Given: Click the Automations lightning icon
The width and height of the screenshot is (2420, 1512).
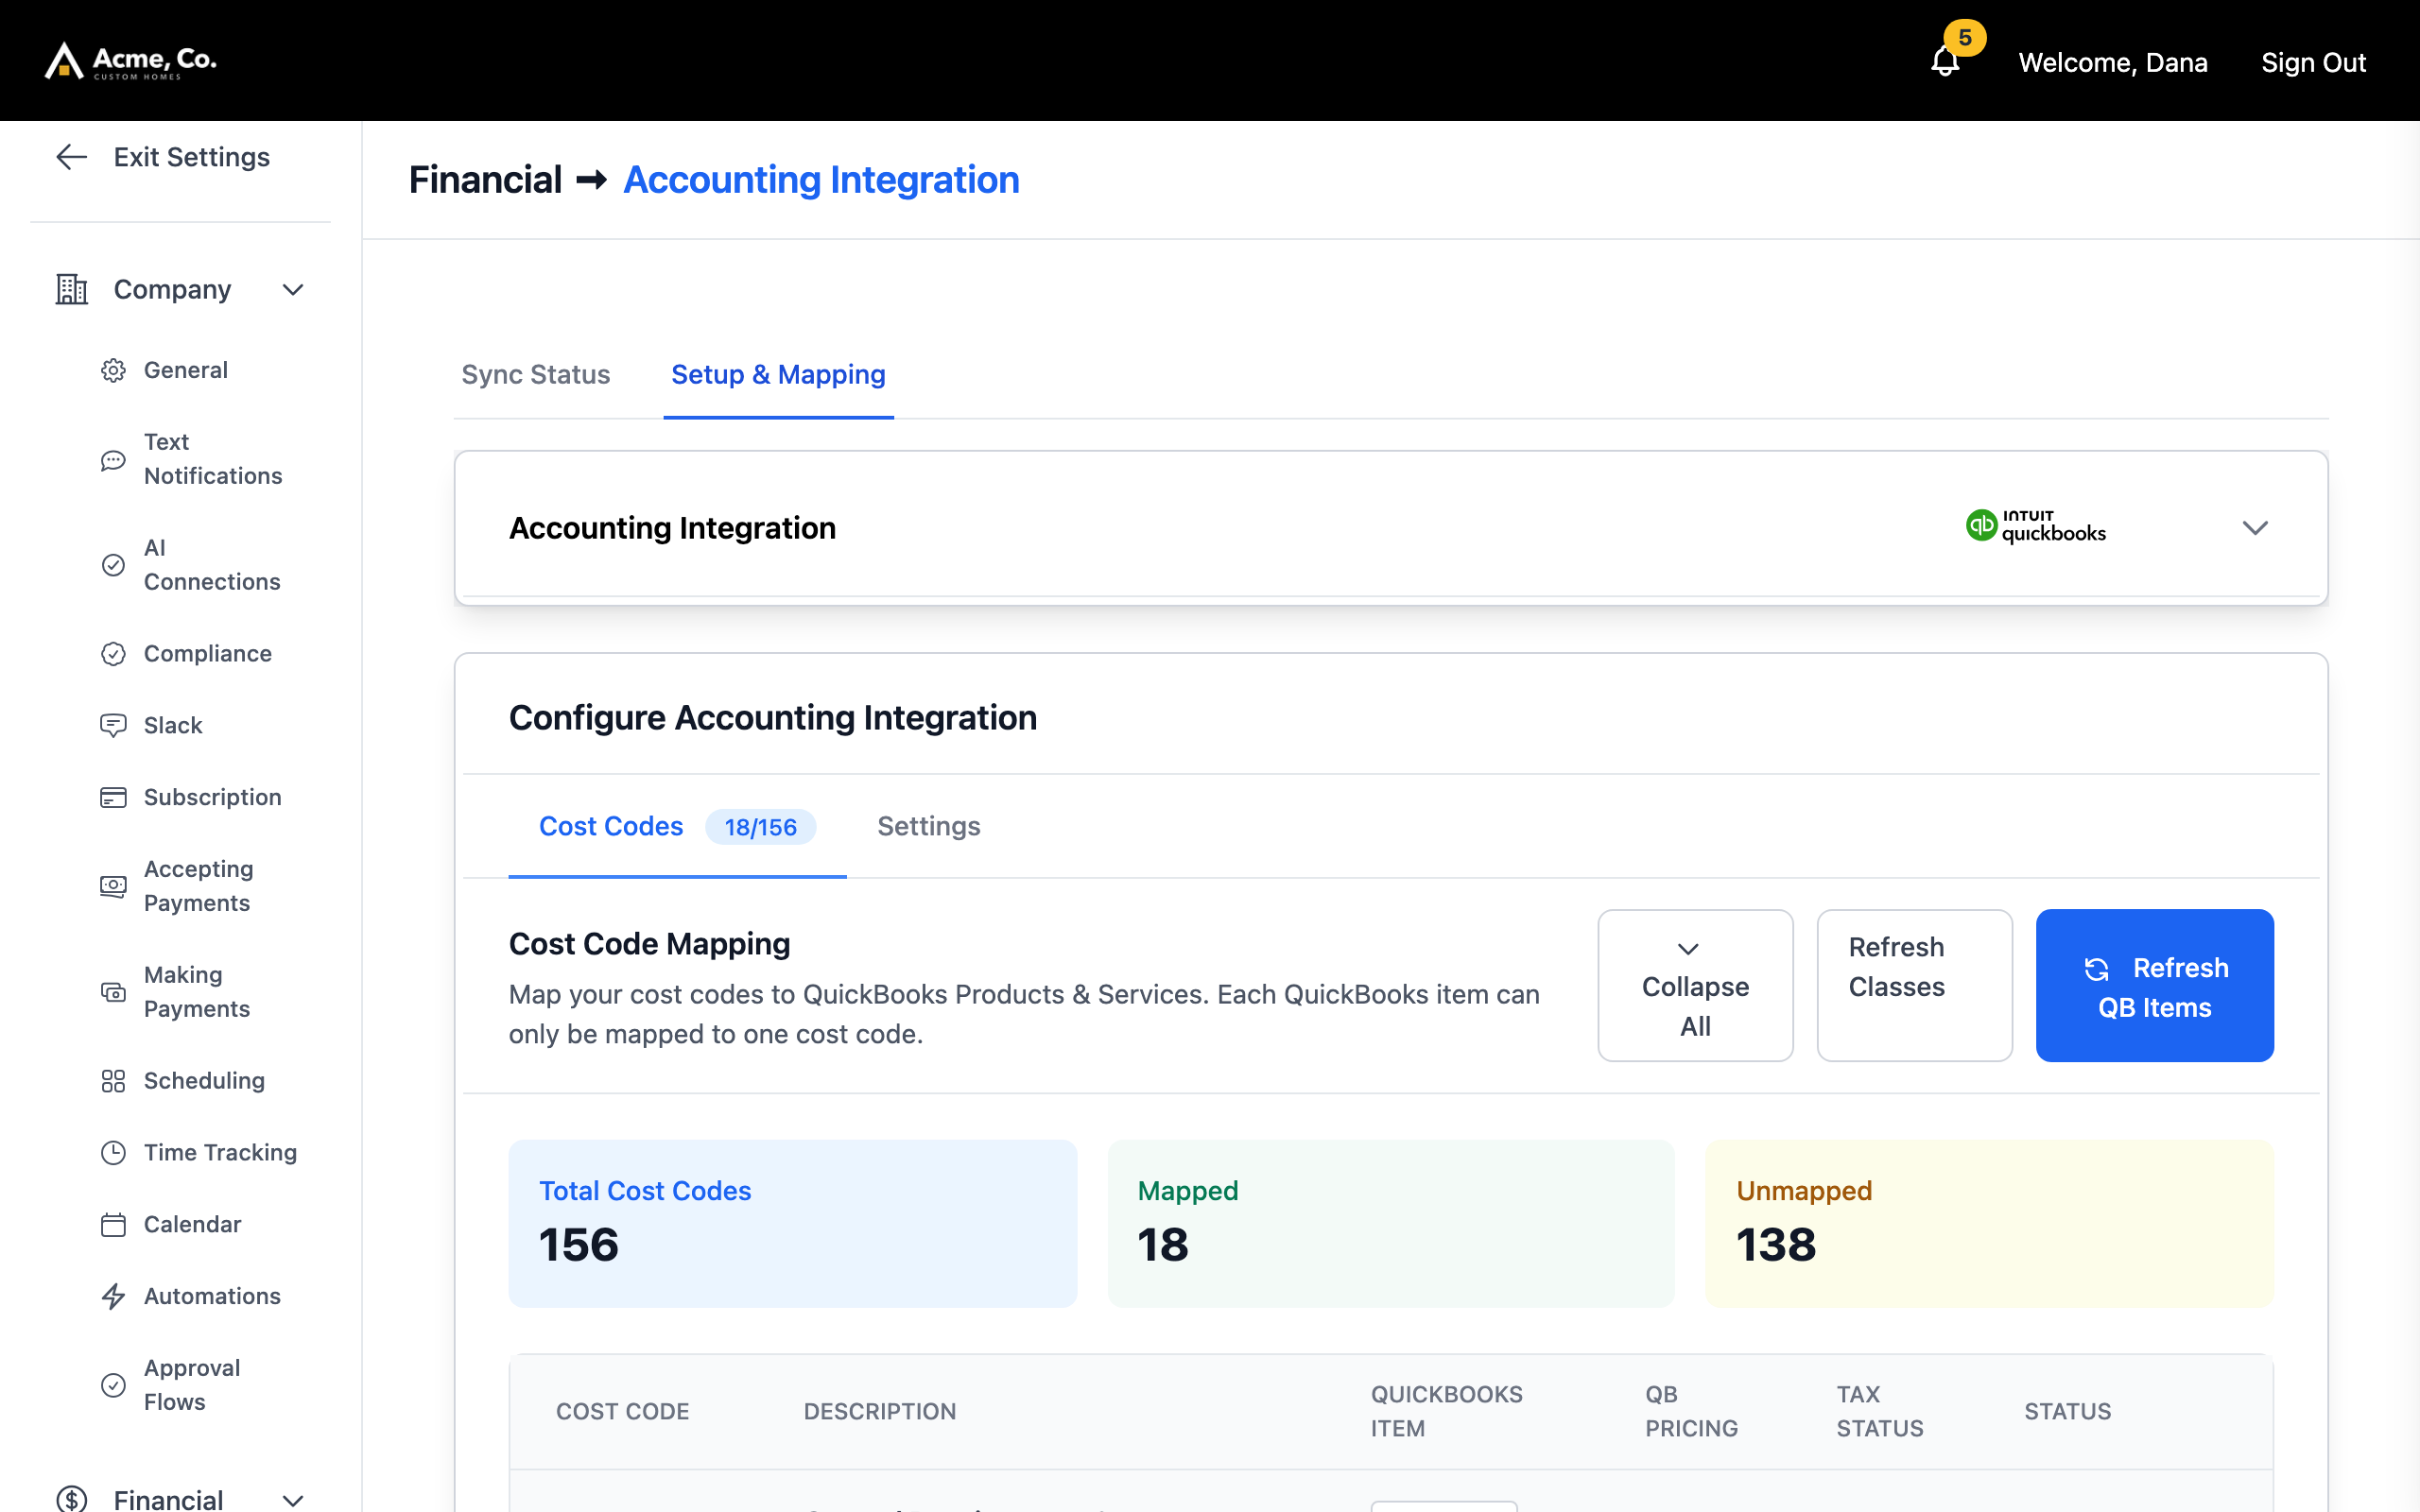Looking at the screenshot, I should pos(113,1296).
